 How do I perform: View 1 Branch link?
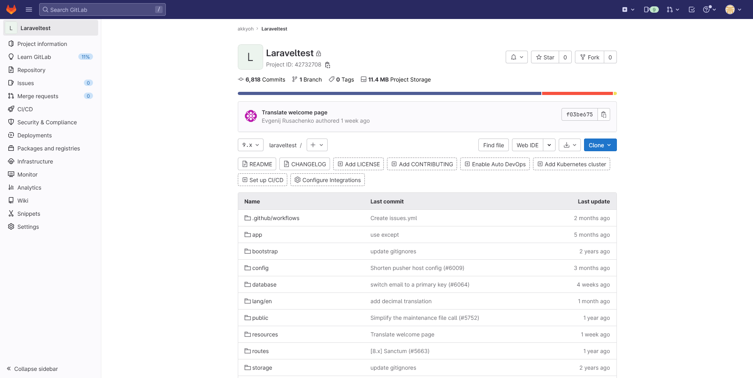pos(307,80)
